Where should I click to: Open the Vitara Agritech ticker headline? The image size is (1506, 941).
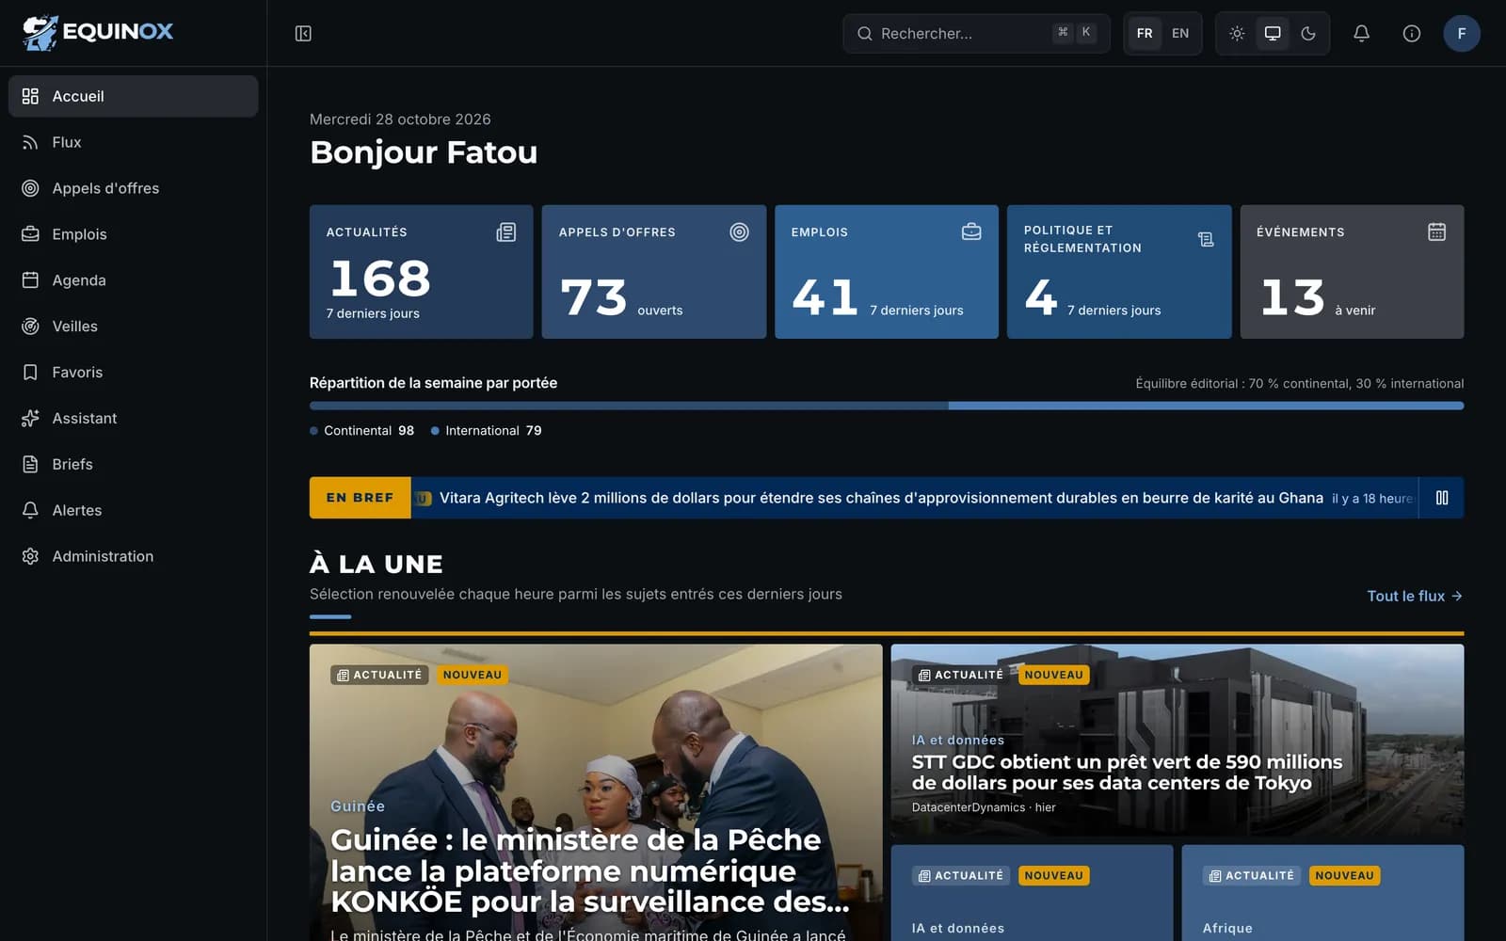pyautogui.click(x=881, y=498)
